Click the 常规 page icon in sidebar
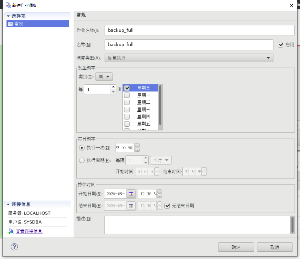The image size is (300, 259). coord(10,23)
